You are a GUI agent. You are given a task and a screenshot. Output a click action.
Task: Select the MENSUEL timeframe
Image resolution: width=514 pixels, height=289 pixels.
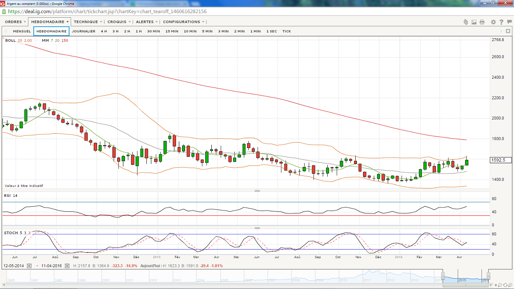point(22,31)
